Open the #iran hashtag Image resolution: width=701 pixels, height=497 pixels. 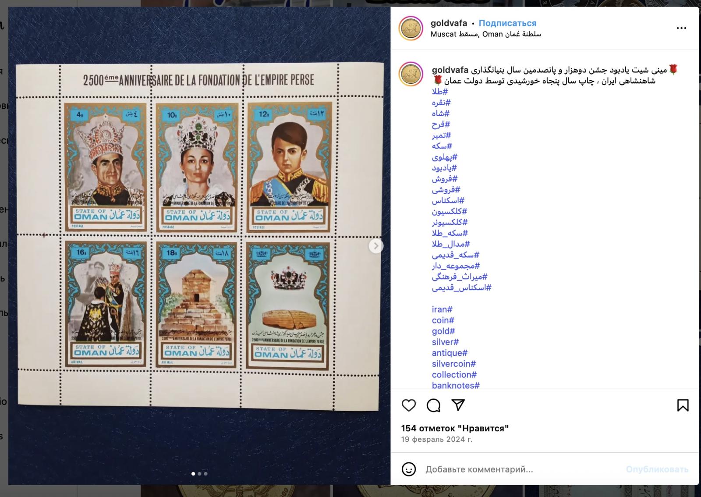coord(442,309)
